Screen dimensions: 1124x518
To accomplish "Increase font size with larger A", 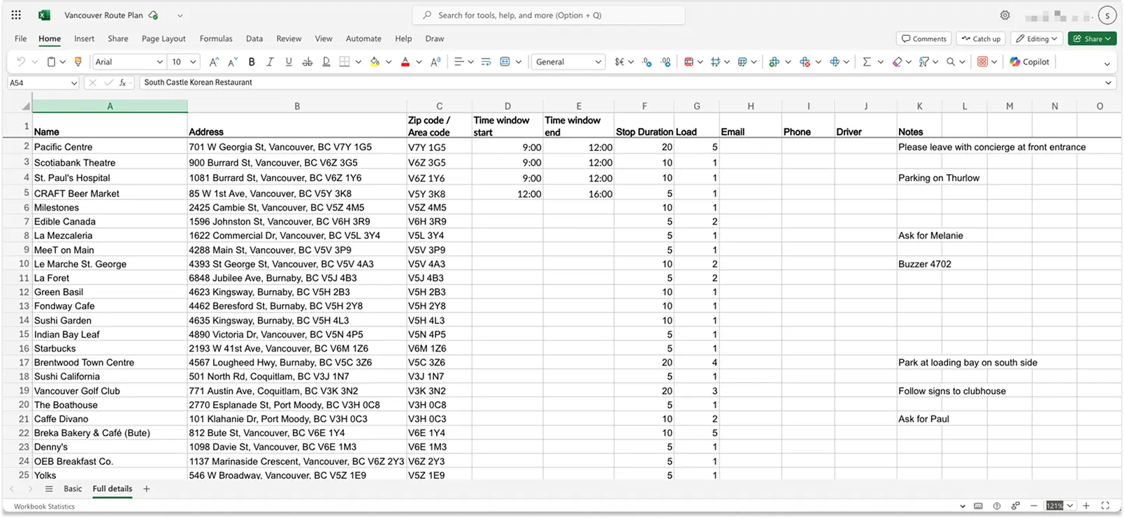I will pos(214,62).
